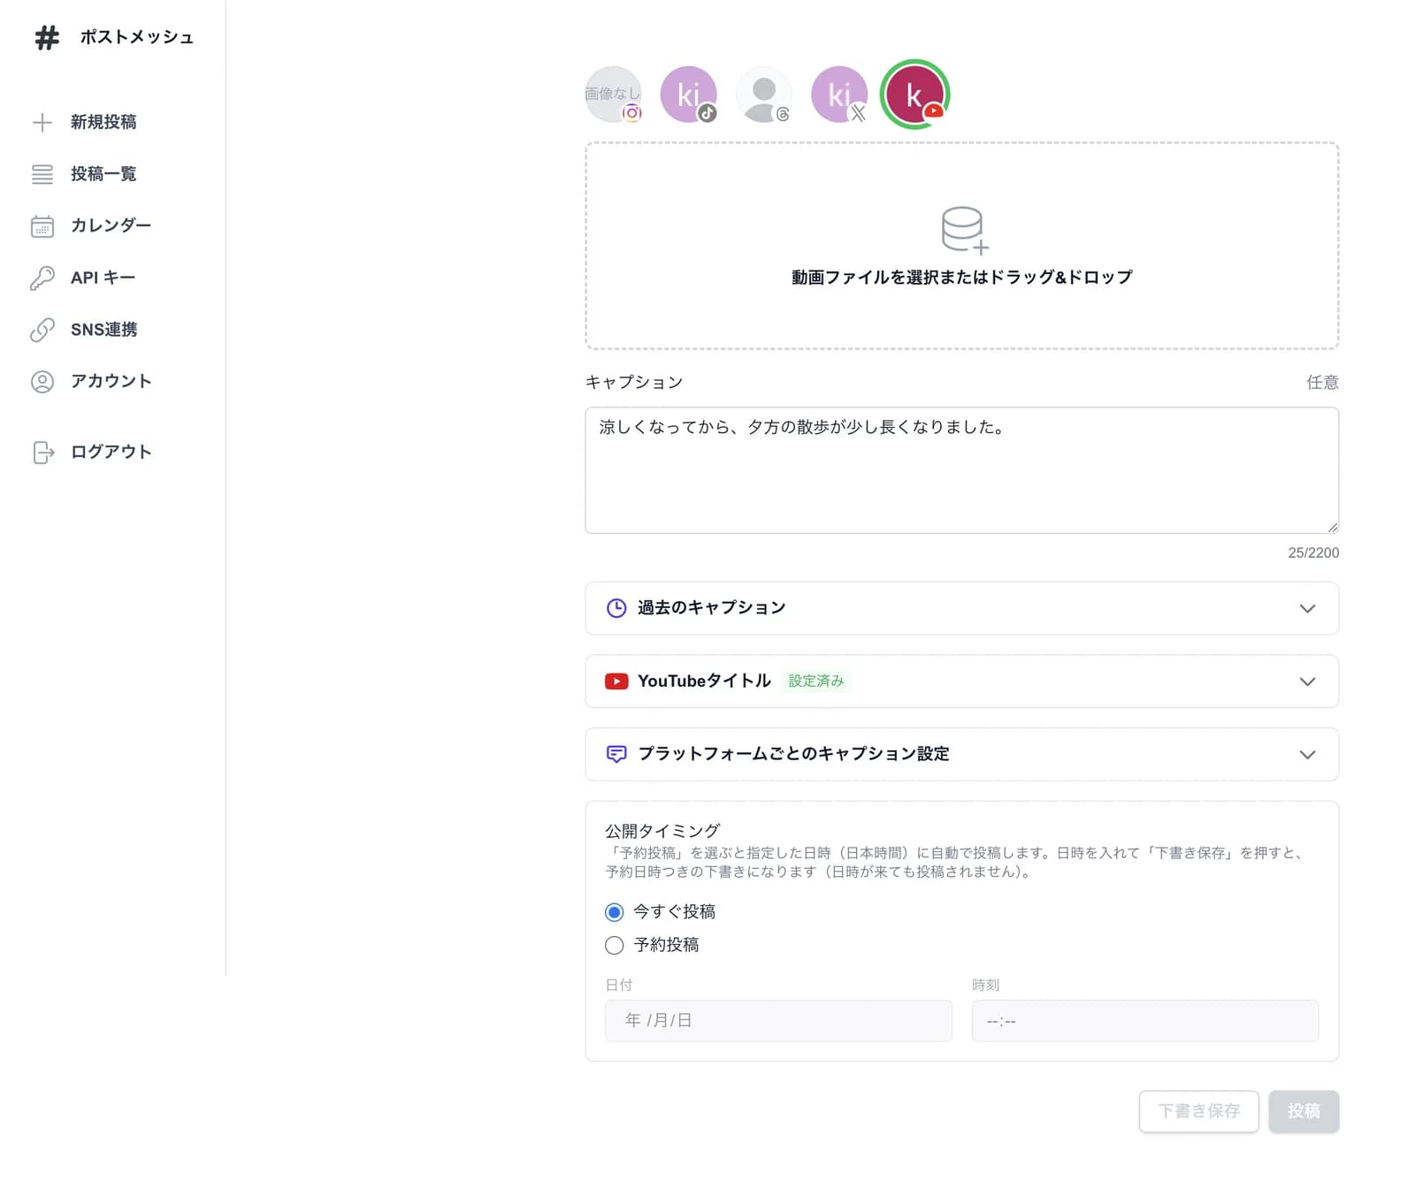This screenshot has width=1415, height=1180.
Task: Expand the 過去のキャプション panel chevron
Action: (1307, 608)
